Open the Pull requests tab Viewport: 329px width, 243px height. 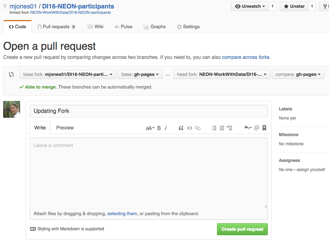(56, 26)
